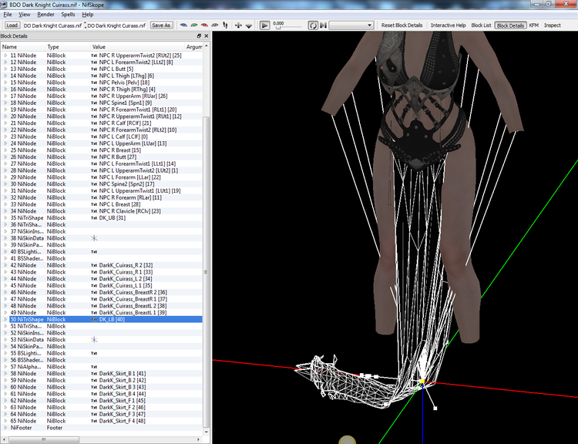The height and width of the screenshot is (444, 578).
Task: Select row NPC L Forearm [LLar] [22]
Action: (102, 177)
